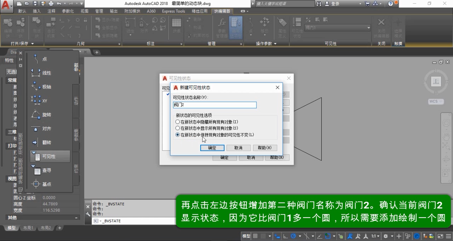This screenshot has width=453, height=241.
Task: Click 取消 in 新建可见性状态 dialog
Action: [239, 148]
